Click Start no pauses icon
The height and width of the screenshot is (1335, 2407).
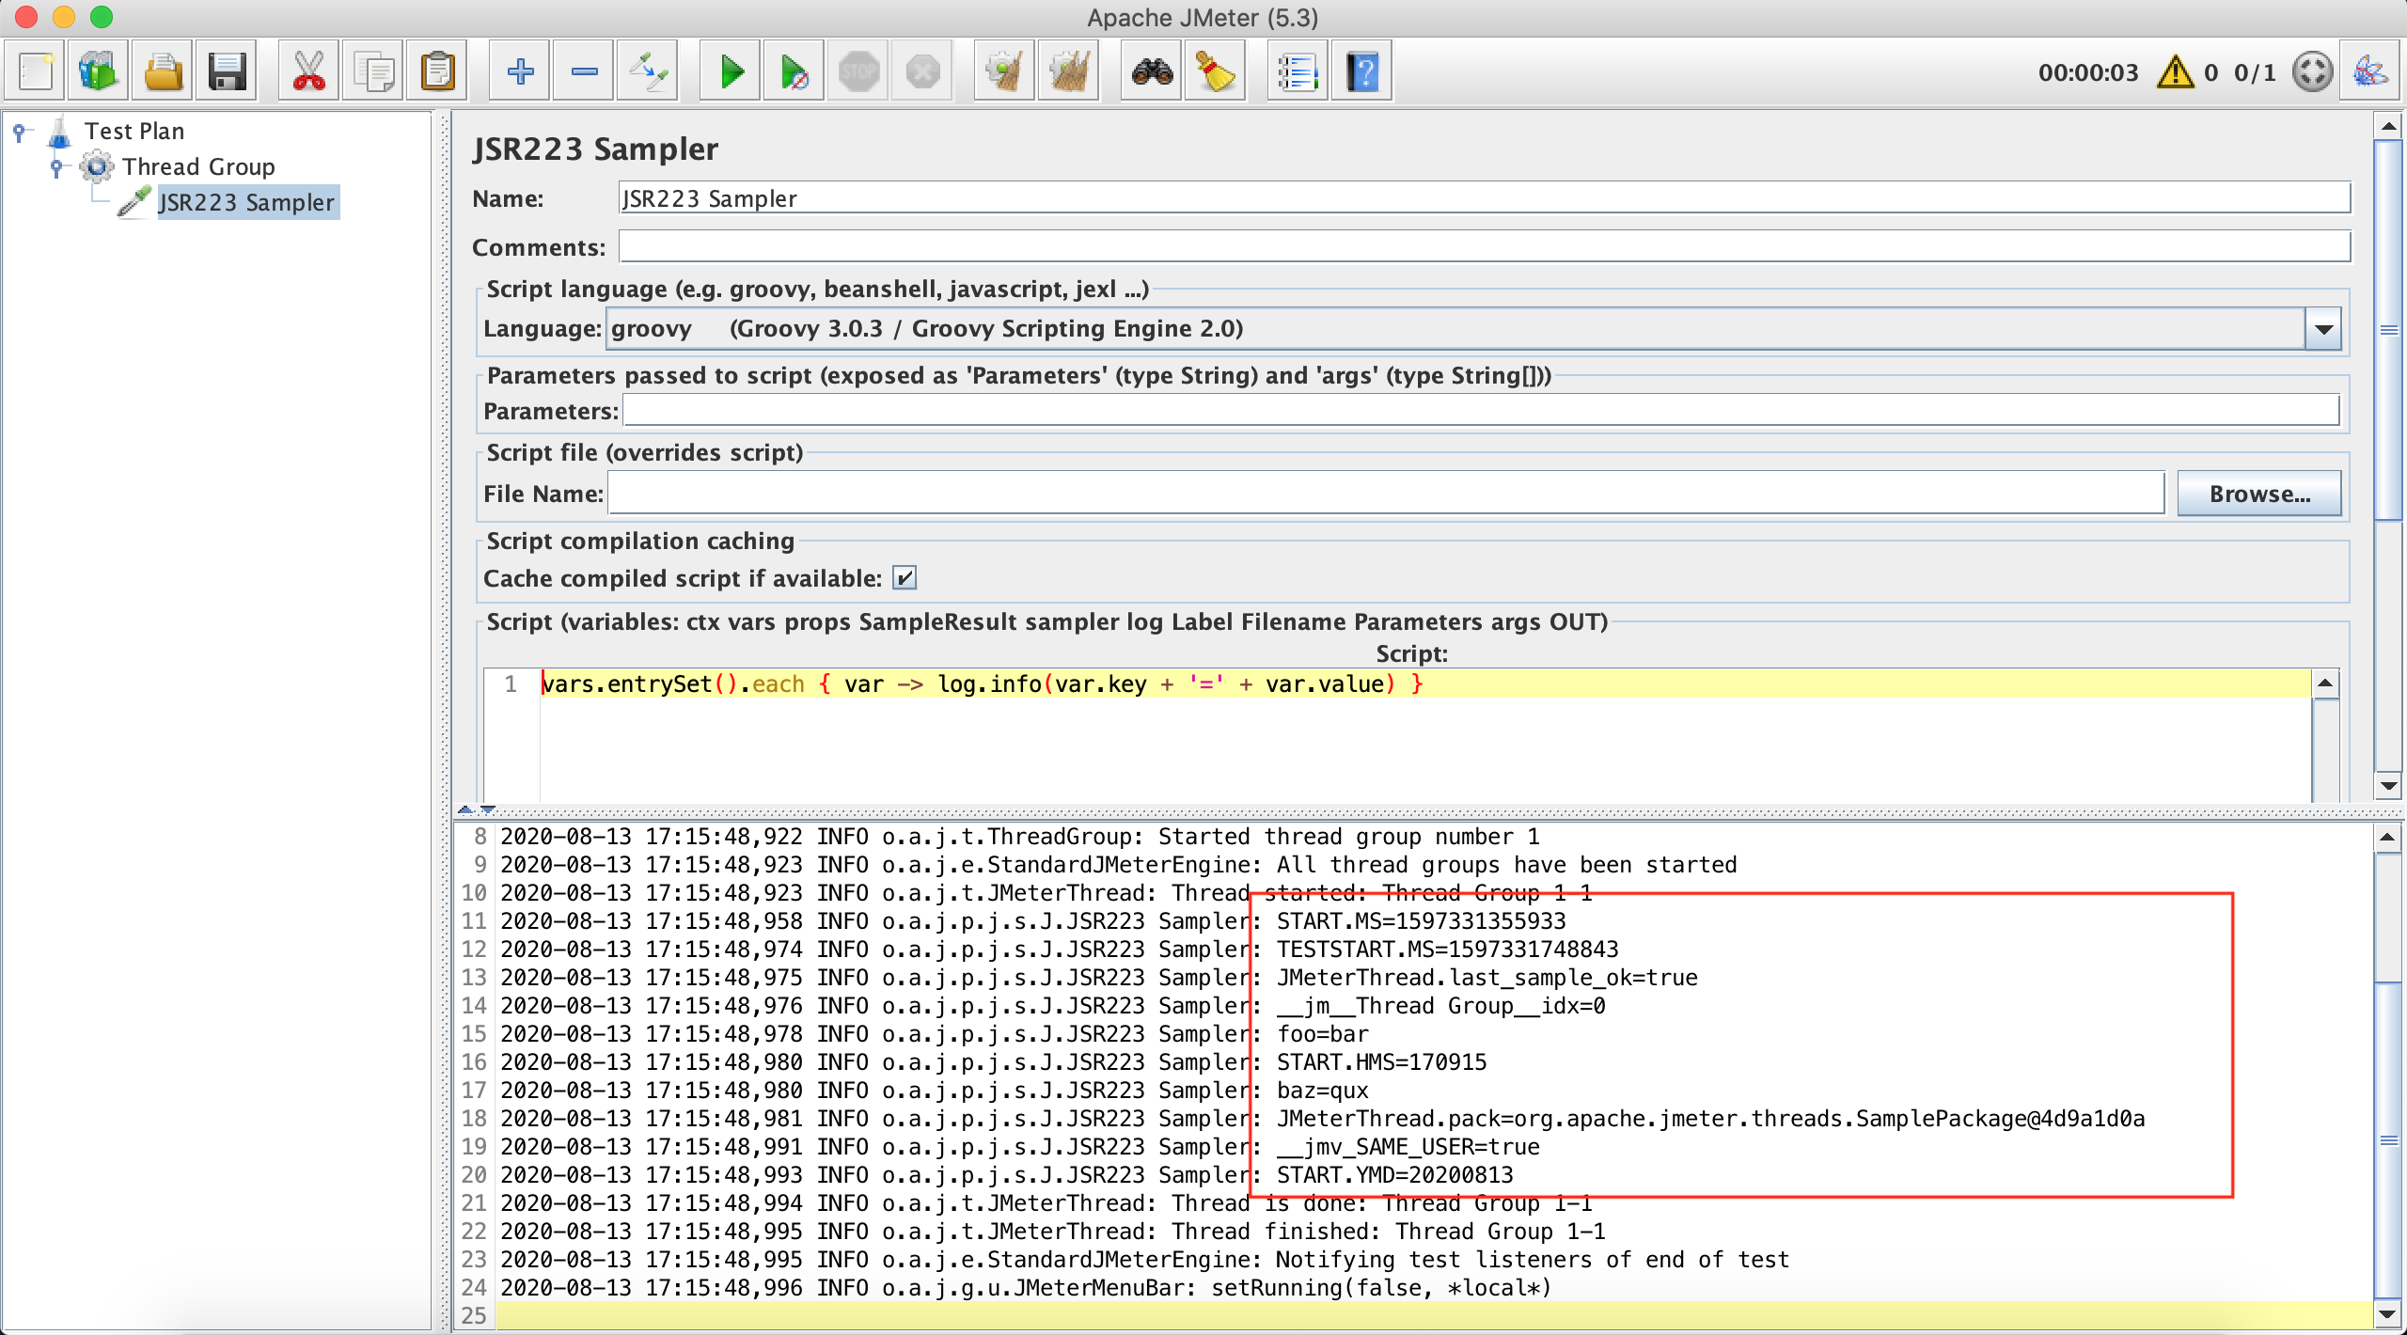pos(794,71)
